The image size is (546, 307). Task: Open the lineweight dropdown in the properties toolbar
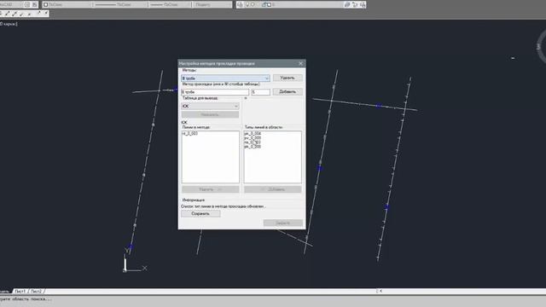pyautogui.click(x=170, y=4)
